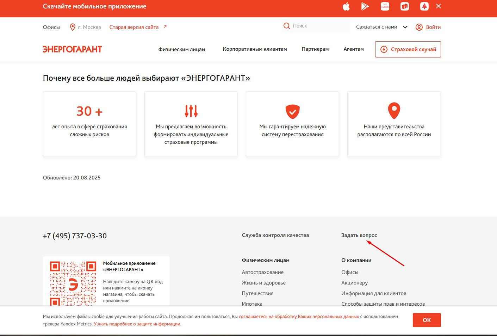
Task: Click the Google Play store icon
Action: click(365, 6)
